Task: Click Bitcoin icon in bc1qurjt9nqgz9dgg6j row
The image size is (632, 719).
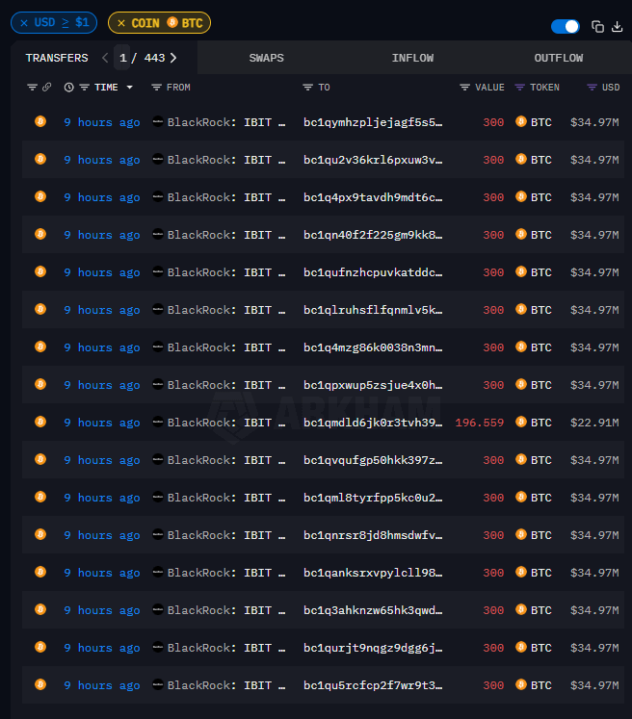Action: point(40,648)
